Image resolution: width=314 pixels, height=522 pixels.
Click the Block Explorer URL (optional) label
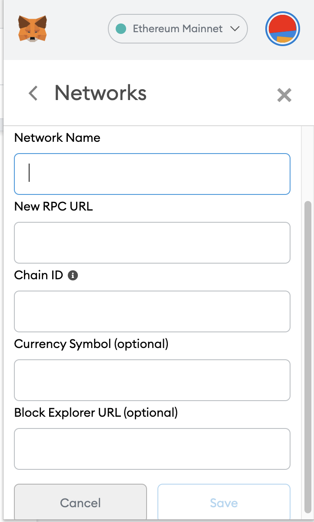(96, 412)
